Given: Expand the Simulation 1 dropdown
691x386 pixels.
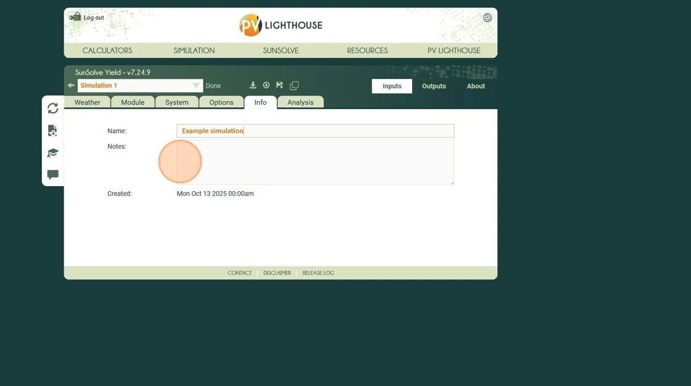Looking at the screenshot, I should pos(196,86).
